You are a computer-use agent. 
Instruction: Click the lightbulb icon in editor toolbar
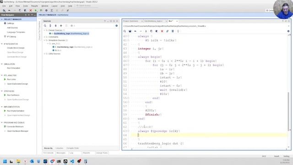click(x=178, y=31)
